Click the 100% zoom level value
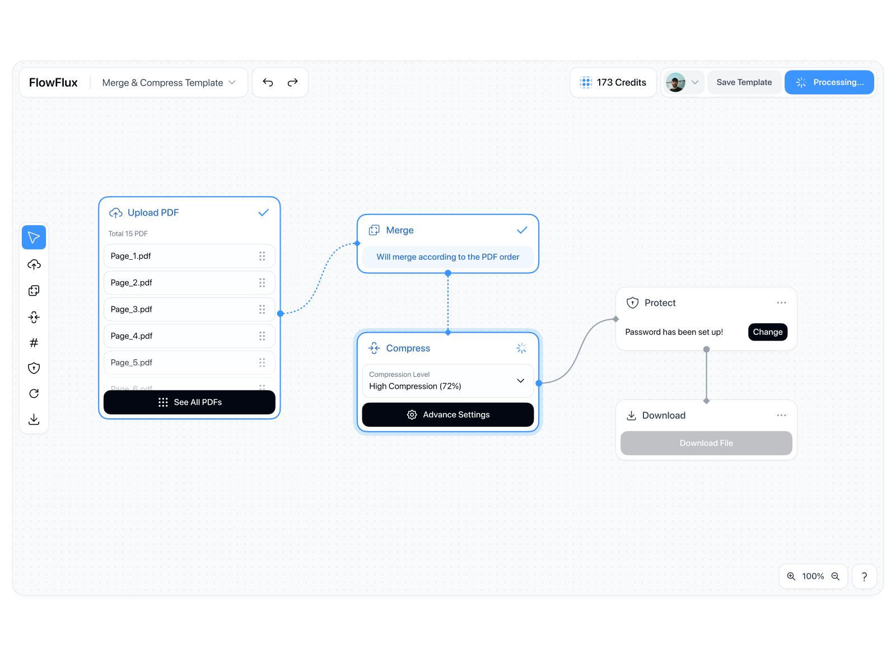Image resolution: width=896 pixels, height=672 pixels. click(813, 576)
